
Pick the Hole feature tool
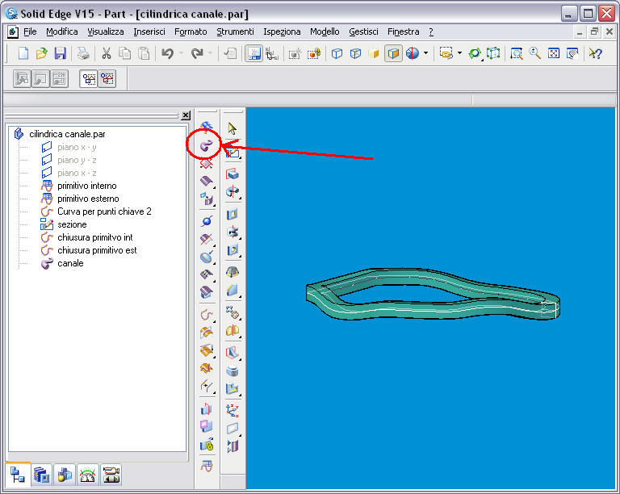click(x=232, y=250)
